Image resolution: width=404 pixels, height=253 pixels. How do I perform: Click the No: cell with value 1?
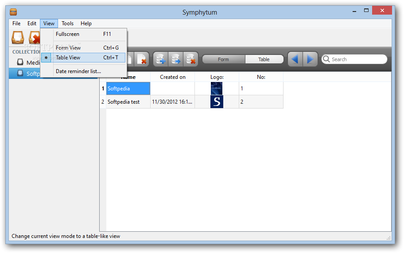tap(261, 88)
